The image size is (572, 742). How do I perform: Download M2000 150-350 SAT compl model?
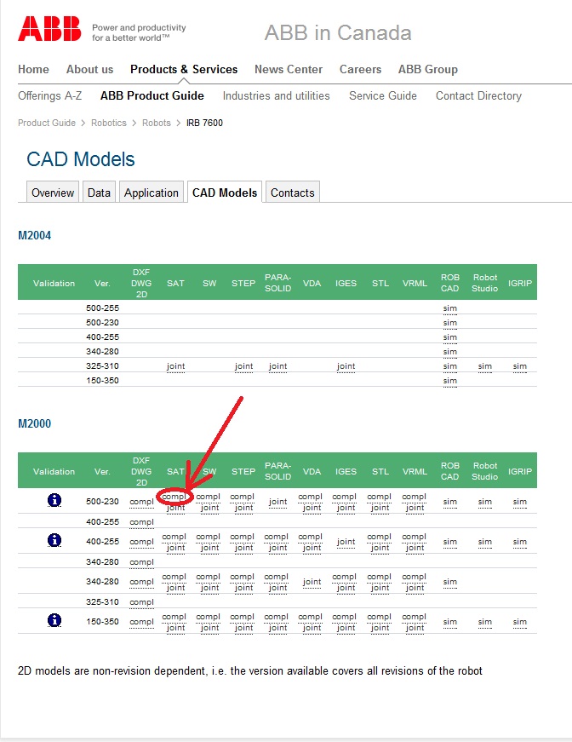[174, 617]
